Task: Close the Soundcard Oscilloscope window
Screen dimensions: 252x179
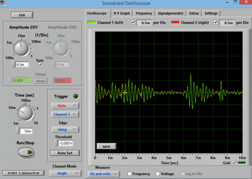Action: pyautogui.click(x=246, y=2)
